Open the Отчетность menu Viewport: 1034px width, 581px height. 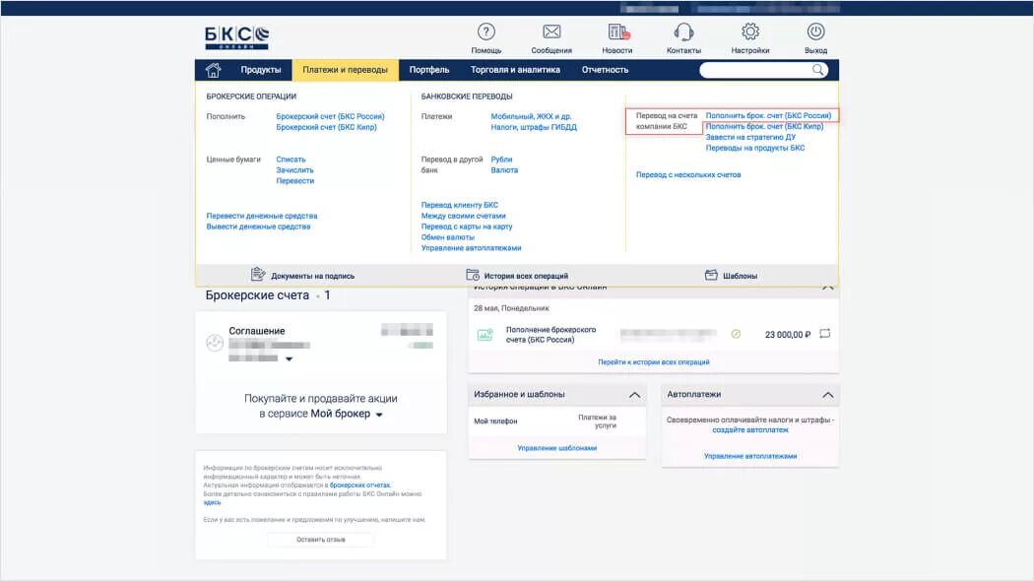605,70
